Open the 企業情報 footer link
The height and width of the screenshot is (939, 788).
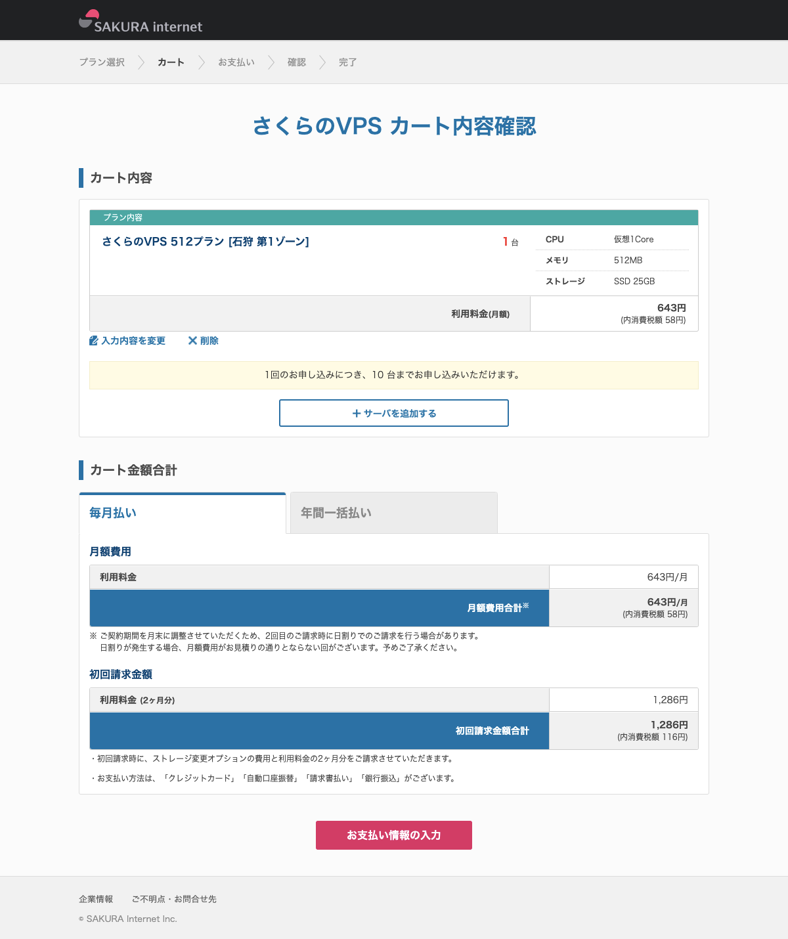coord(96,899)
